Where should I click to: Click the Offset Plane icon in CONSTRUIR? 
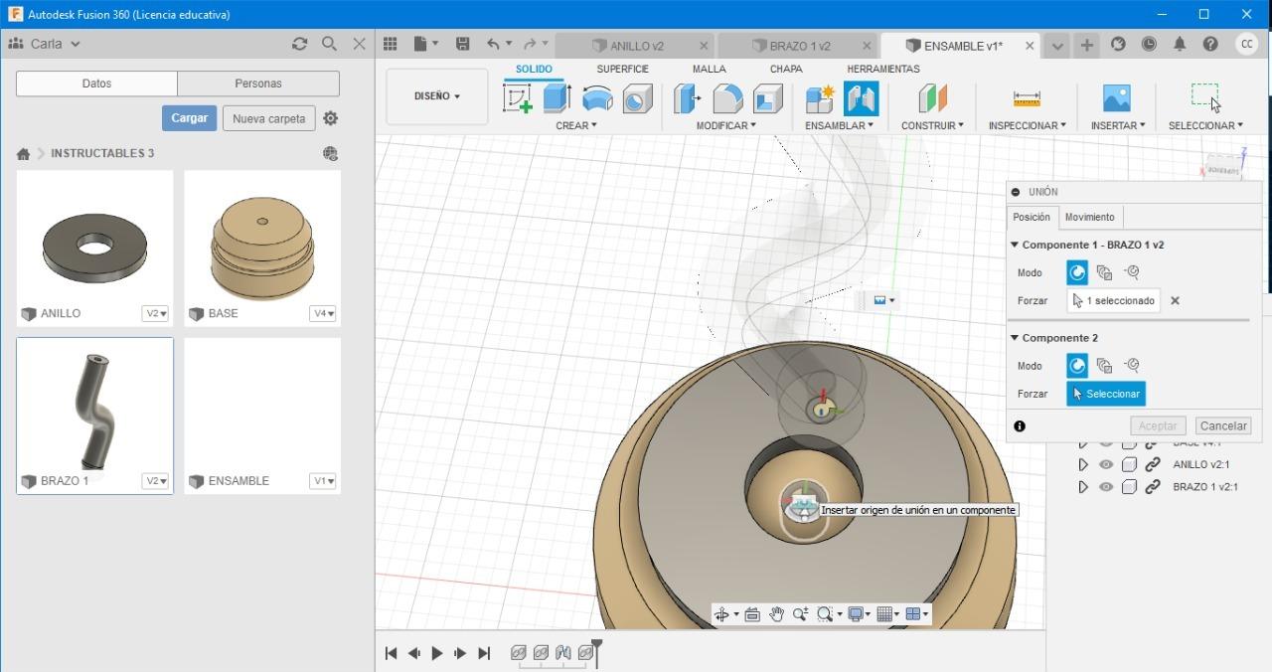tap(932, 98)
